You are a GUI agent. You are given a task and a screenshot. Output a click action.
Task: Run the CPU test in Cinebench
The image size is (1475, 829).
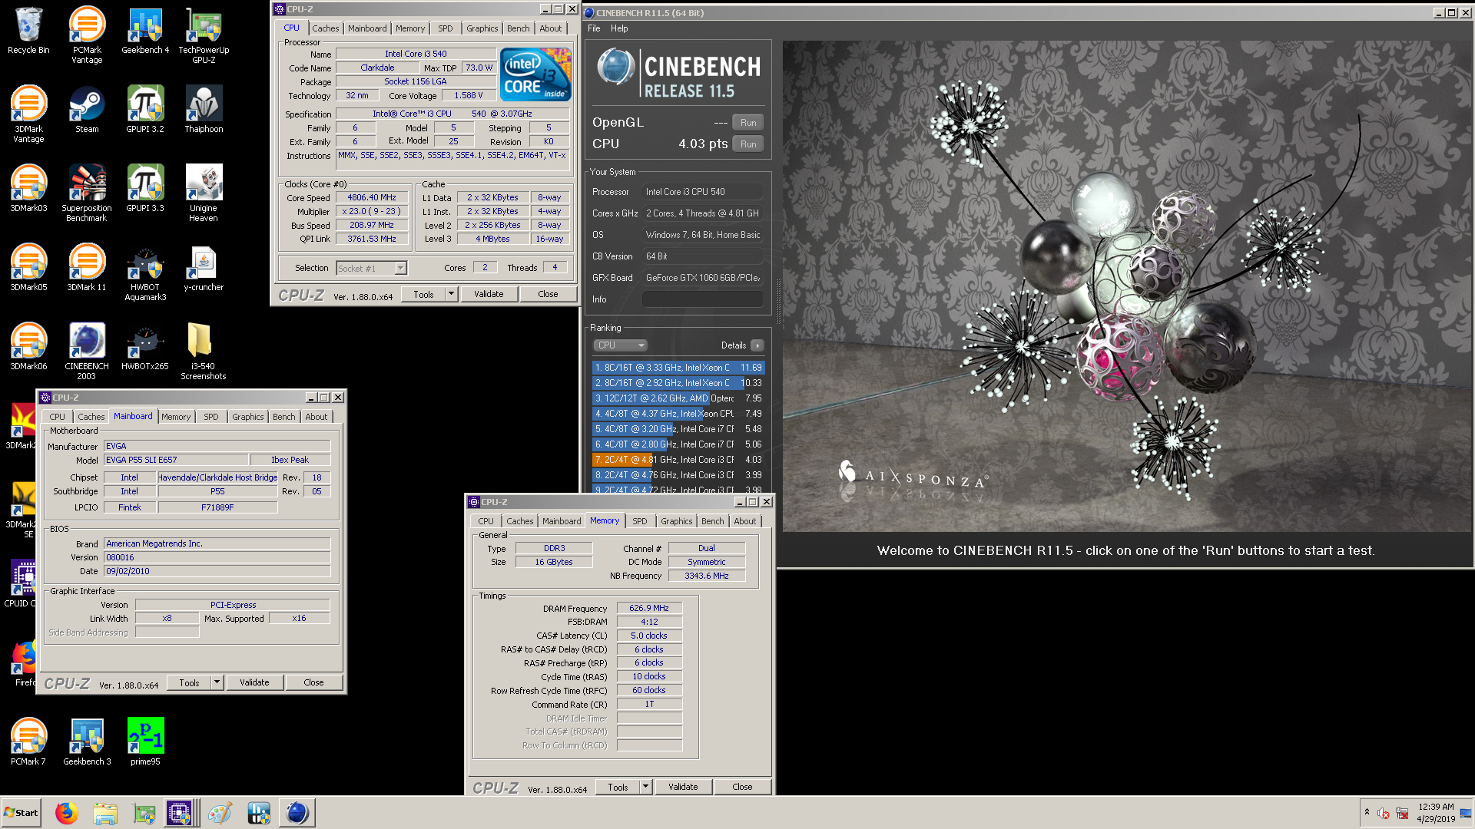coord(748,144)
